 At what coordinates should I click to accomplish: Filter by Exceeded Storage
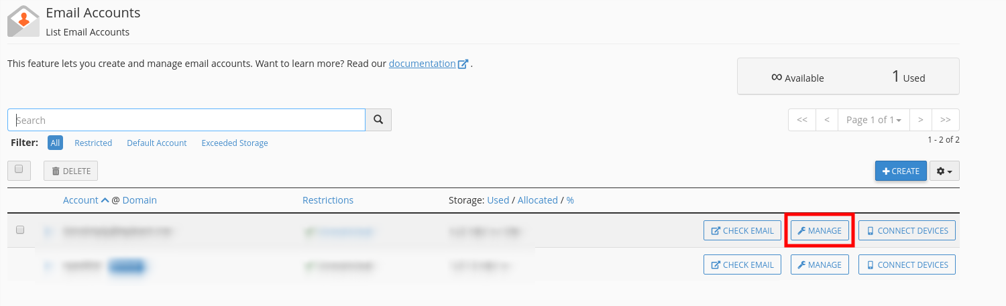(x=235, y=143)
